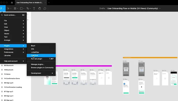Screen dimensions: 178x101
Task: Select the 09 Bluetooth frame thumbnail
Action: click(x=126, y=69)
